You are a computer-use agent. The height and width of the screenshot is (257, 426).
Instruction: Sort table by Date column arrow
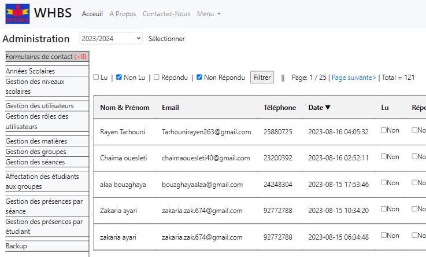[x=328, y=108]
